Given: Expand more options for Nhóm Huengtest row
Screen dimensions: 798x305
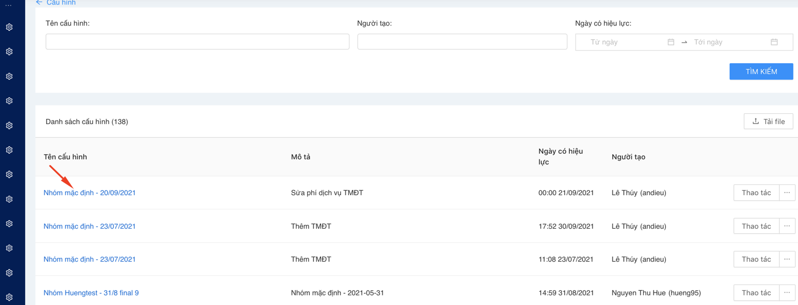Looking at the screenshot, I should click(787, 293).
